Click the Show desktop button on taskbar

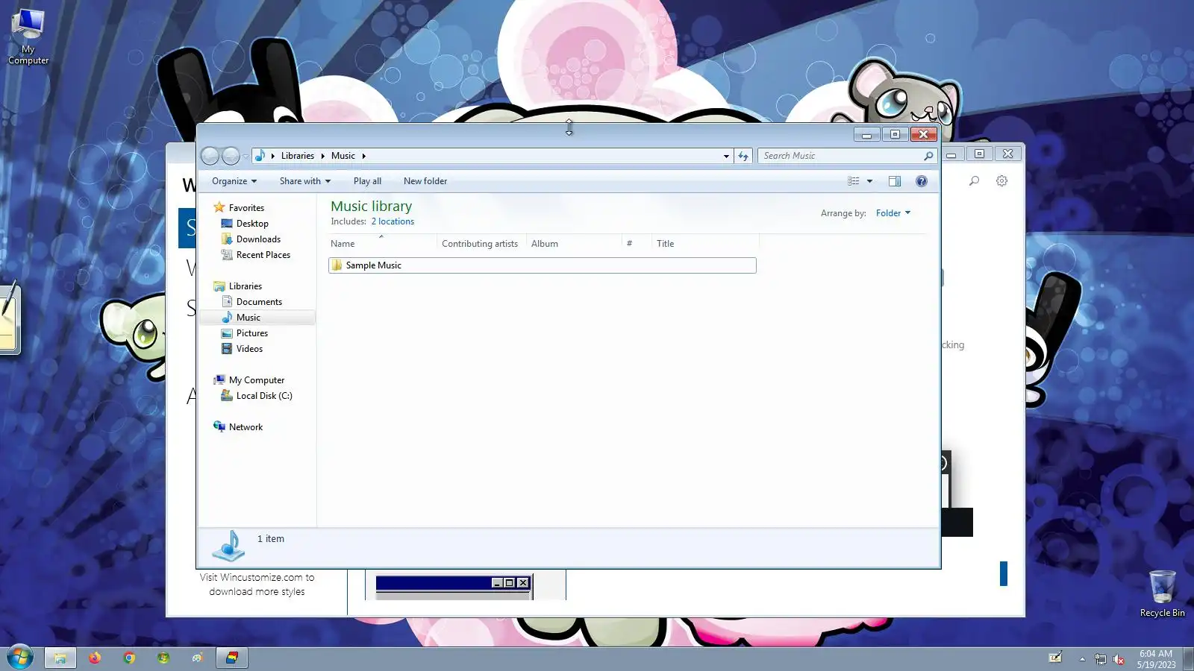[1189, 659]
